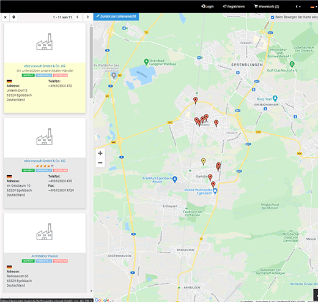Click the address text 'Unterm Dorf 5'
The image size is (318, 302).
click(x=17, y=91)
